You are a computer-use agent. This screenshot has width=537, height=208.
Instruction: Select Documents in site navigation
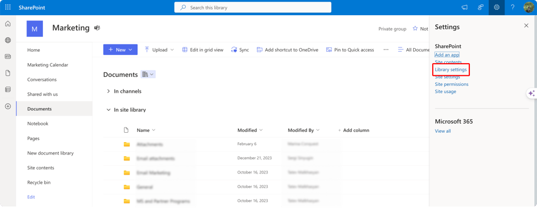[x=54, y=109]
